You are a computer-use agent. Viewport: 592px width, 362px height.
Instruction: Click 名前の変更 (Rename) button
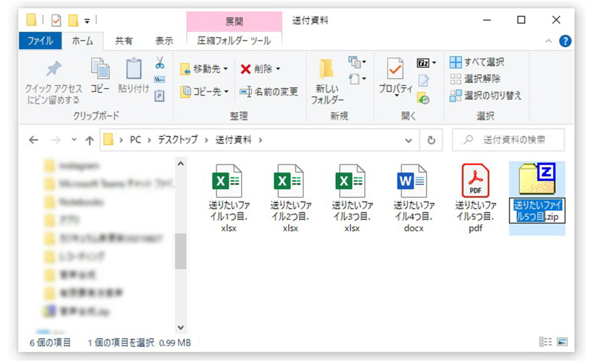coord(269,91)
